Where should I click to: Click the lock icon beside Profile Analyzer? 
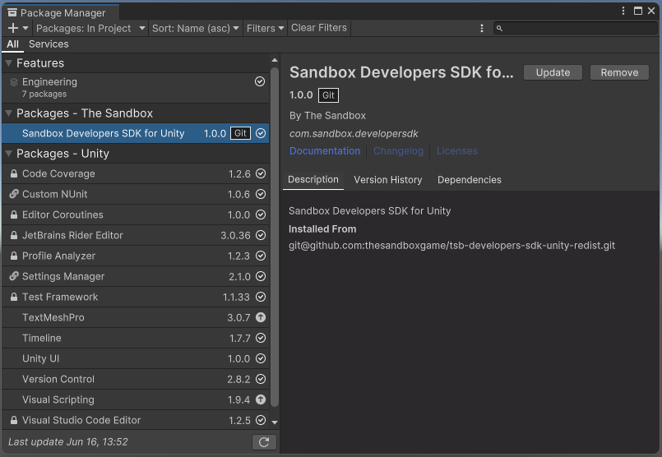(x=14, y=256)
